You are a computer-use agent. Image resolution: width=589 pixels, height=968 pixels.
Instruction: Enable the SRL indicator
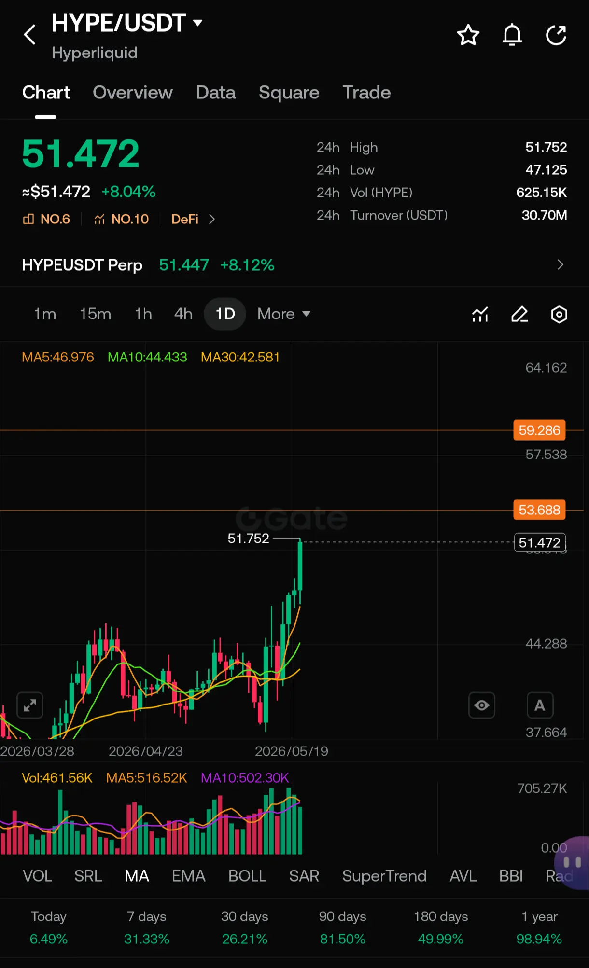(x=88, y=876)
